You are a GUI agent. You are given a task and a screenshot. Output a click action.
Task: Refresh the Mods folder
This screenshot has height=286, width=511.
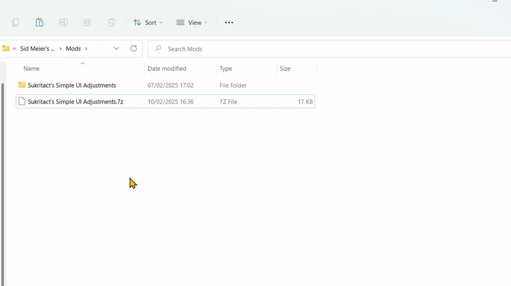133,48
